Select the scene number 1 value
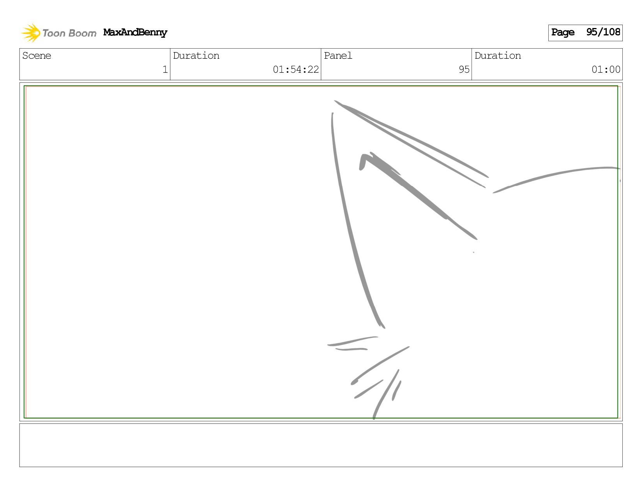 pos(165,70)
